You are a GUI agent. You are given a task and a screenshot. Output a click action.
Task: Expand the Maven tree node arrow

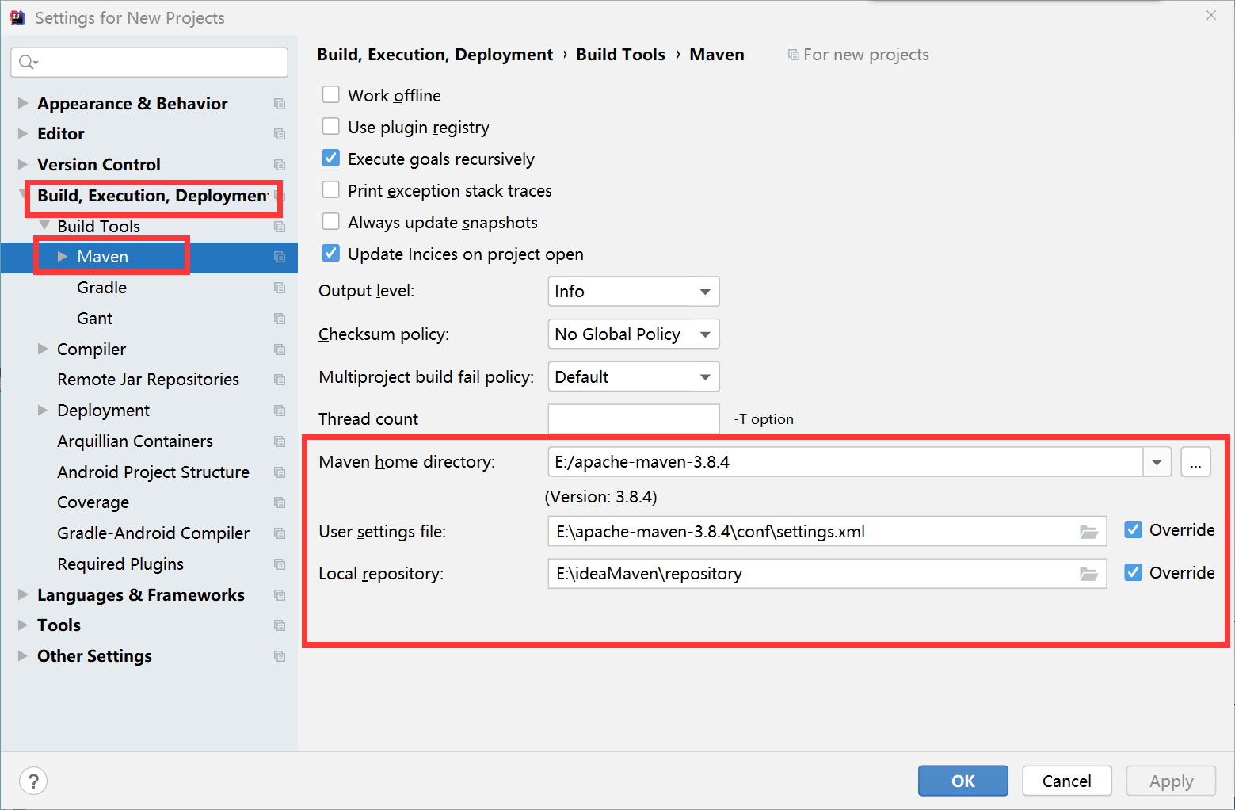point(63,256)
